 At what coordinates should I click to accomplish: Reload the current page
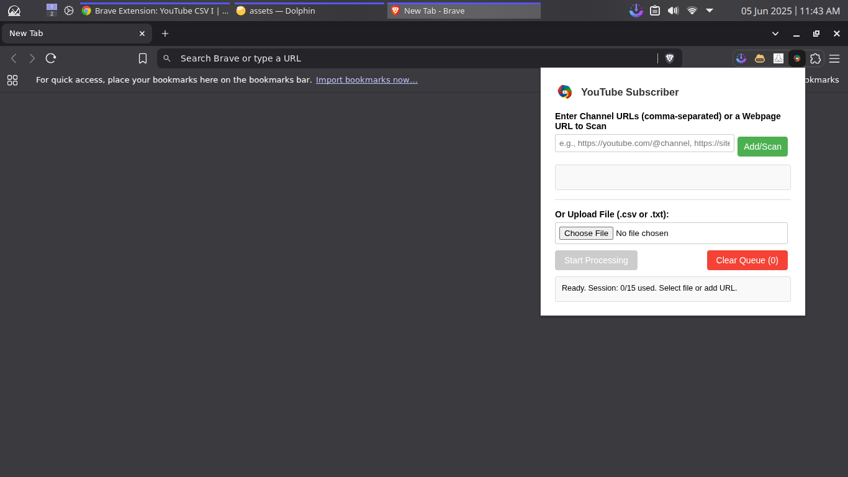pos(51,58)
